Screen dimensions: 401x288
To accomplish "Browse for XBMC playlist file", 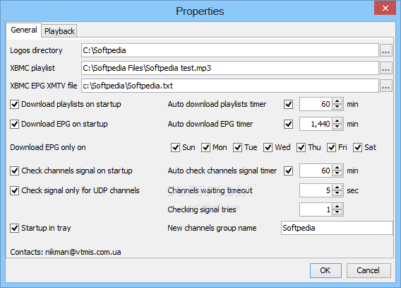I will 385,68.
